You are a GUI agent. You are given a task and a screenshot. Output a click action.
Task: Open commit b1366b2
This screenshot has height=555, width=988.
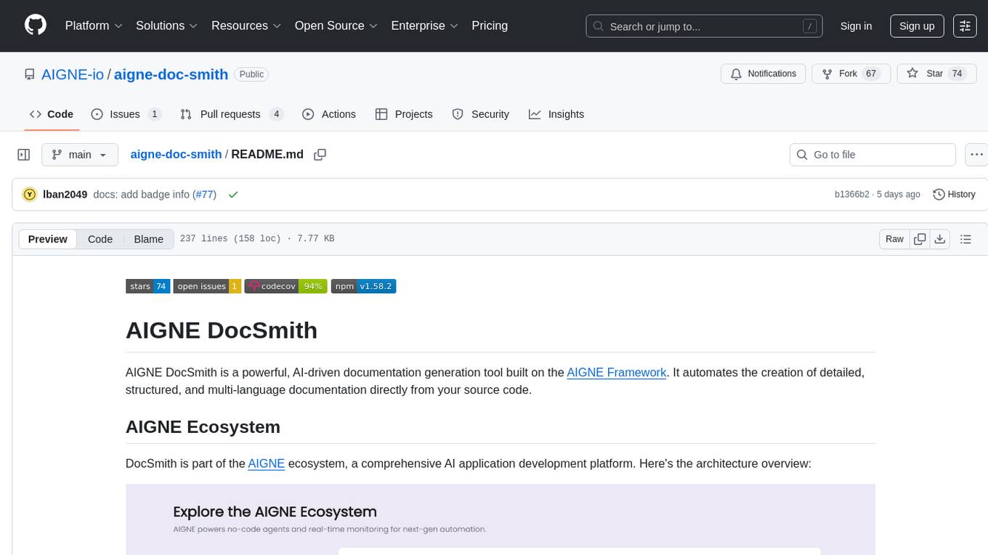click(852, 194)
